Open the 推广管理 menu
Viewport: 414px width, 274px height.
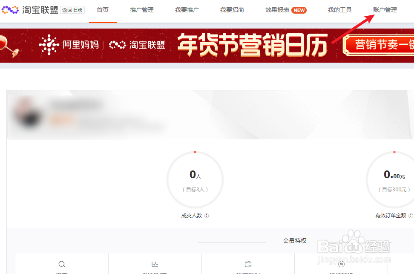point(141,10)
